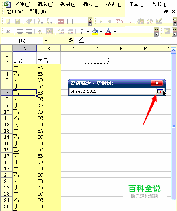Click cell A5 containing 丙
The height and width of the screenshot is (211, 177).
(x=24, y=80)
